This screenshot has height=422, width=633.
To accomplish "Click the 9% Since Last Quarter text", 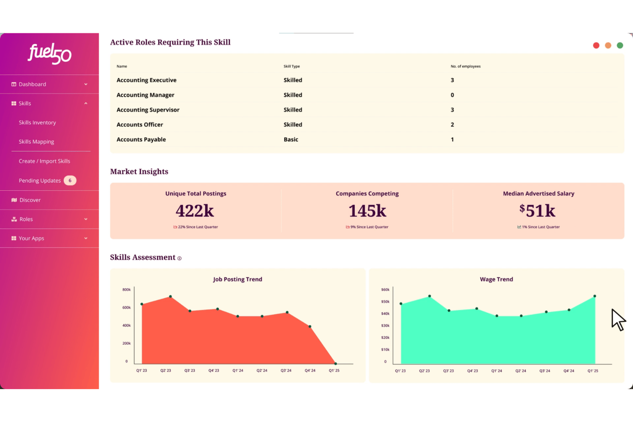I will tap(370, 227).
